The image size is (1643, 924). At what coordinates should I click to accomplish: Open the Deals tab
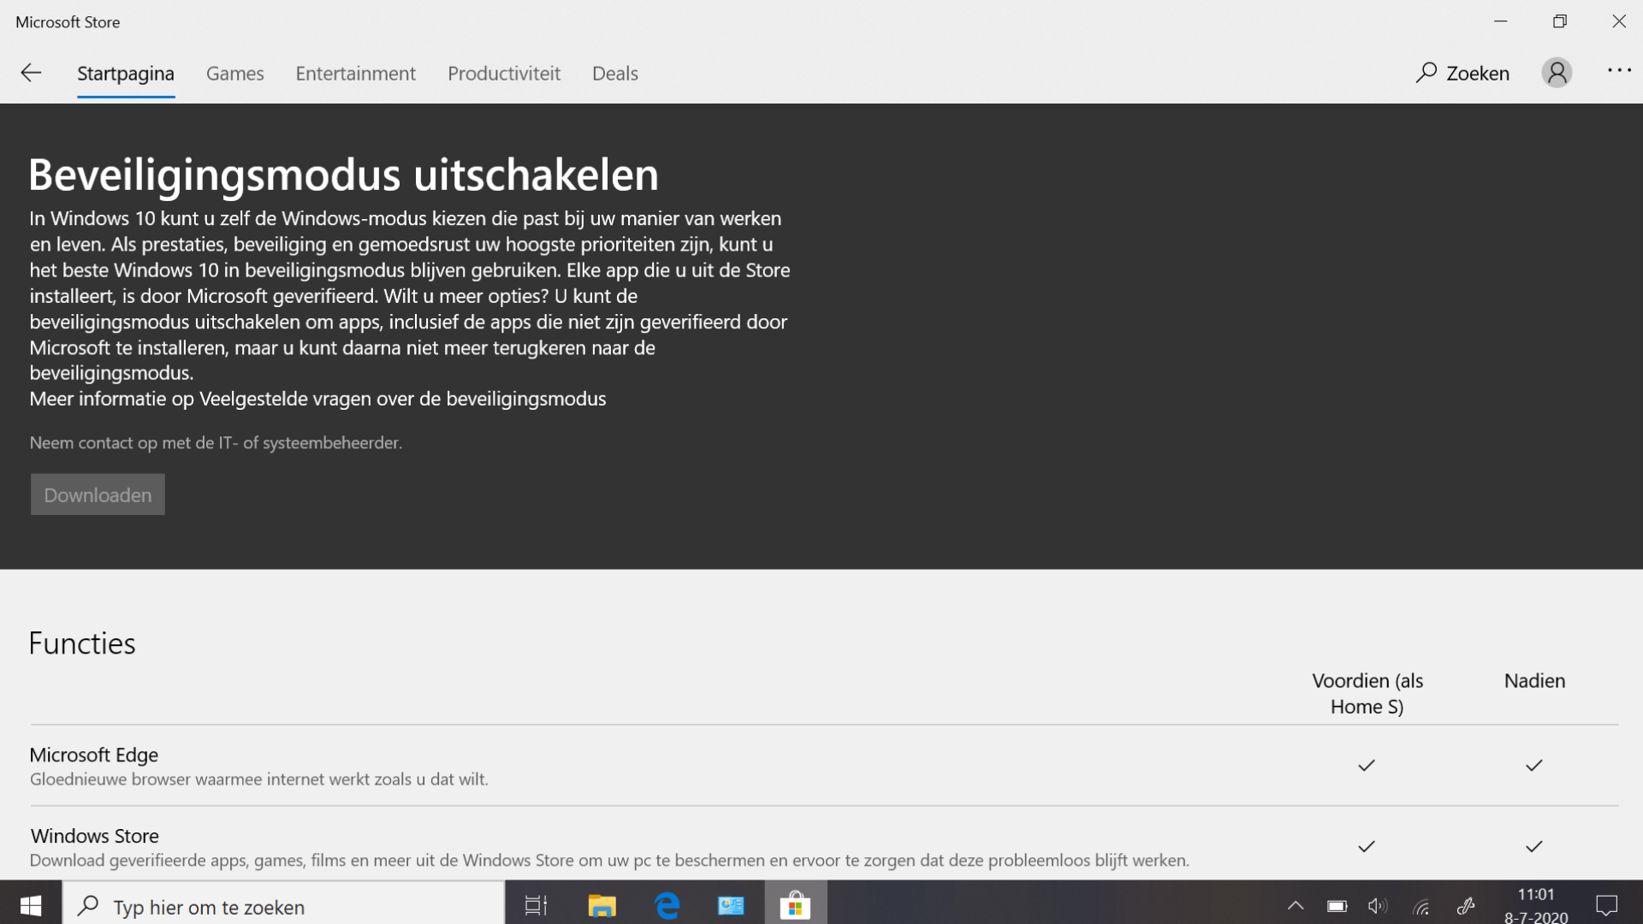click(615, 74)
